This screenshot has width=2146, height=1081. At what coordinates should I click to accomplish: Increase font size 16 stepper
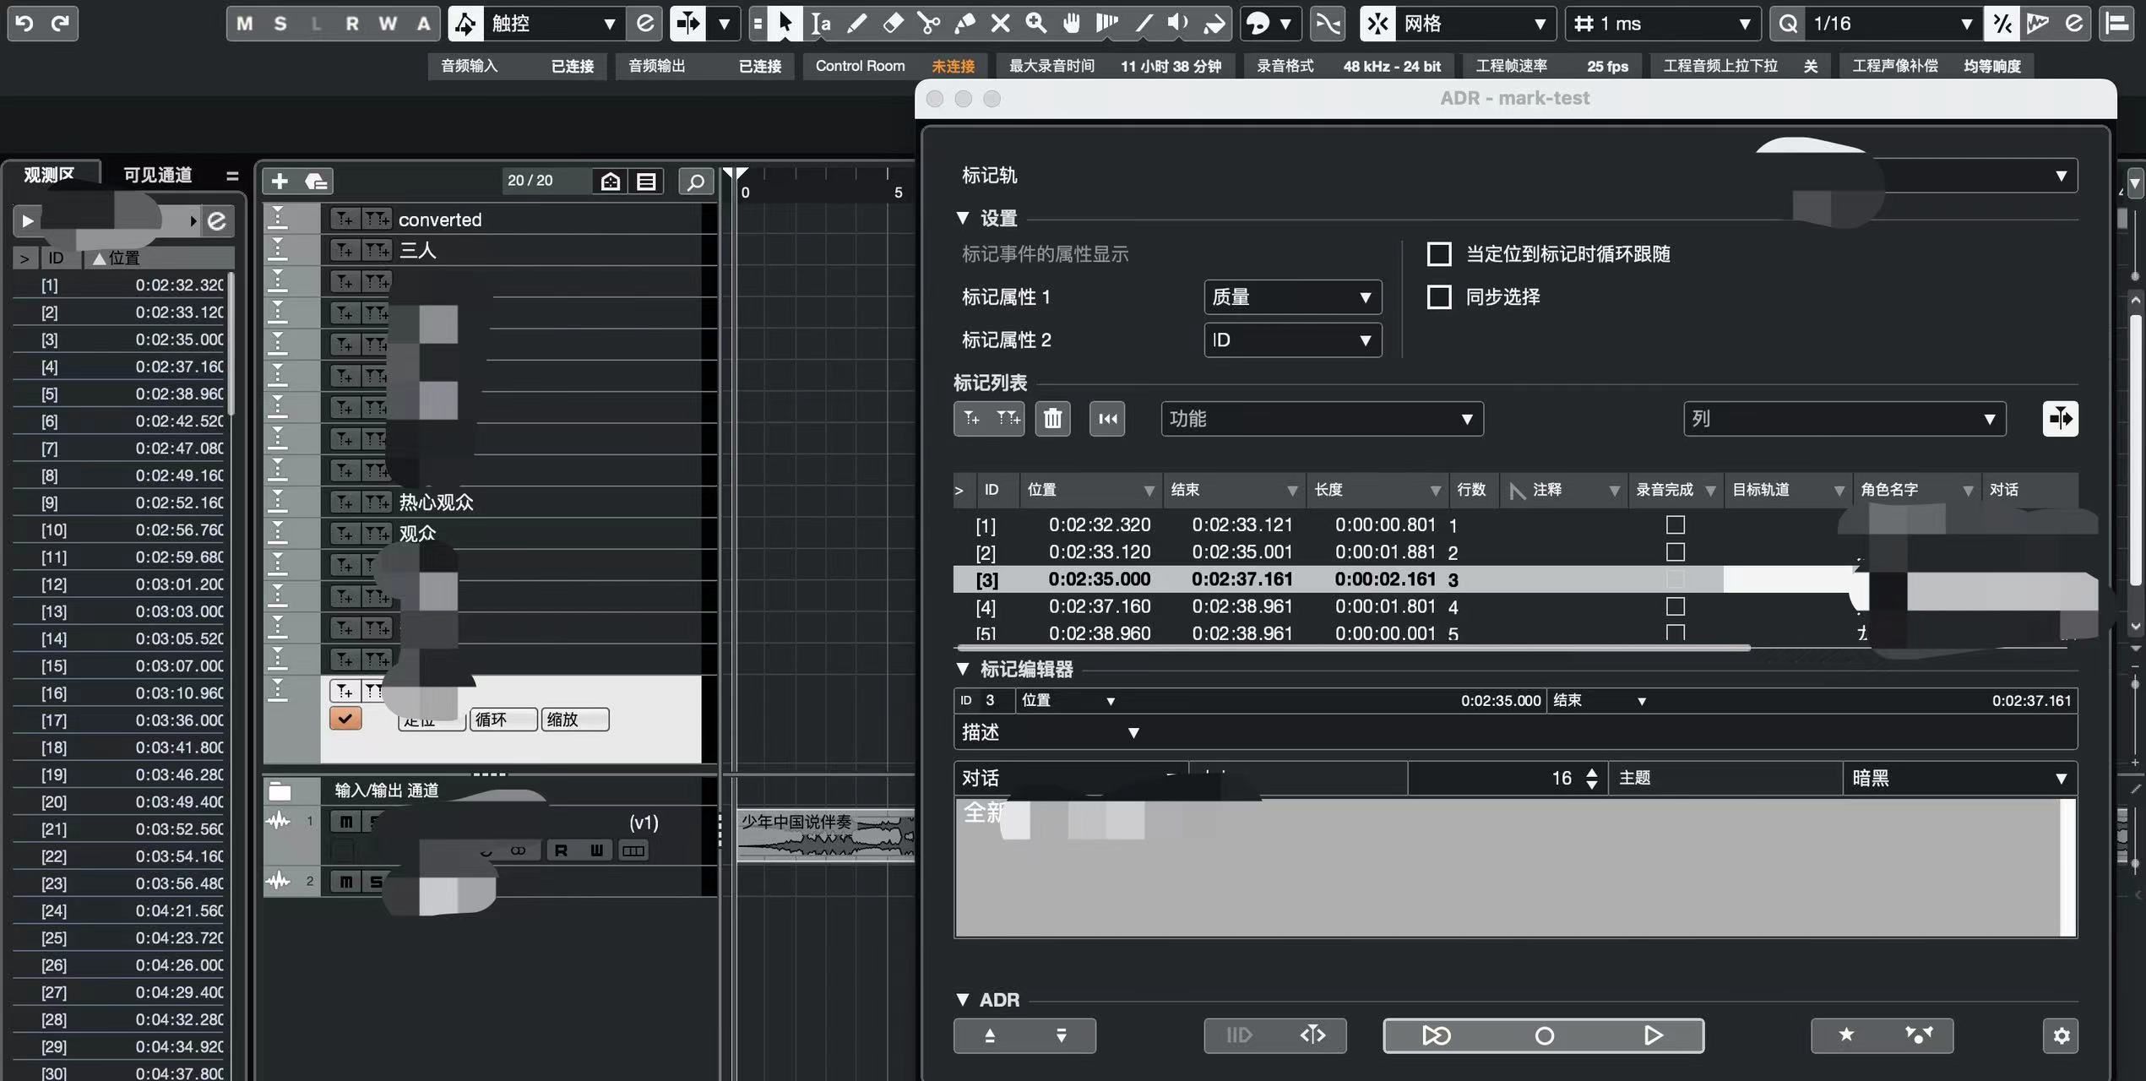[x=1592, y=772]
